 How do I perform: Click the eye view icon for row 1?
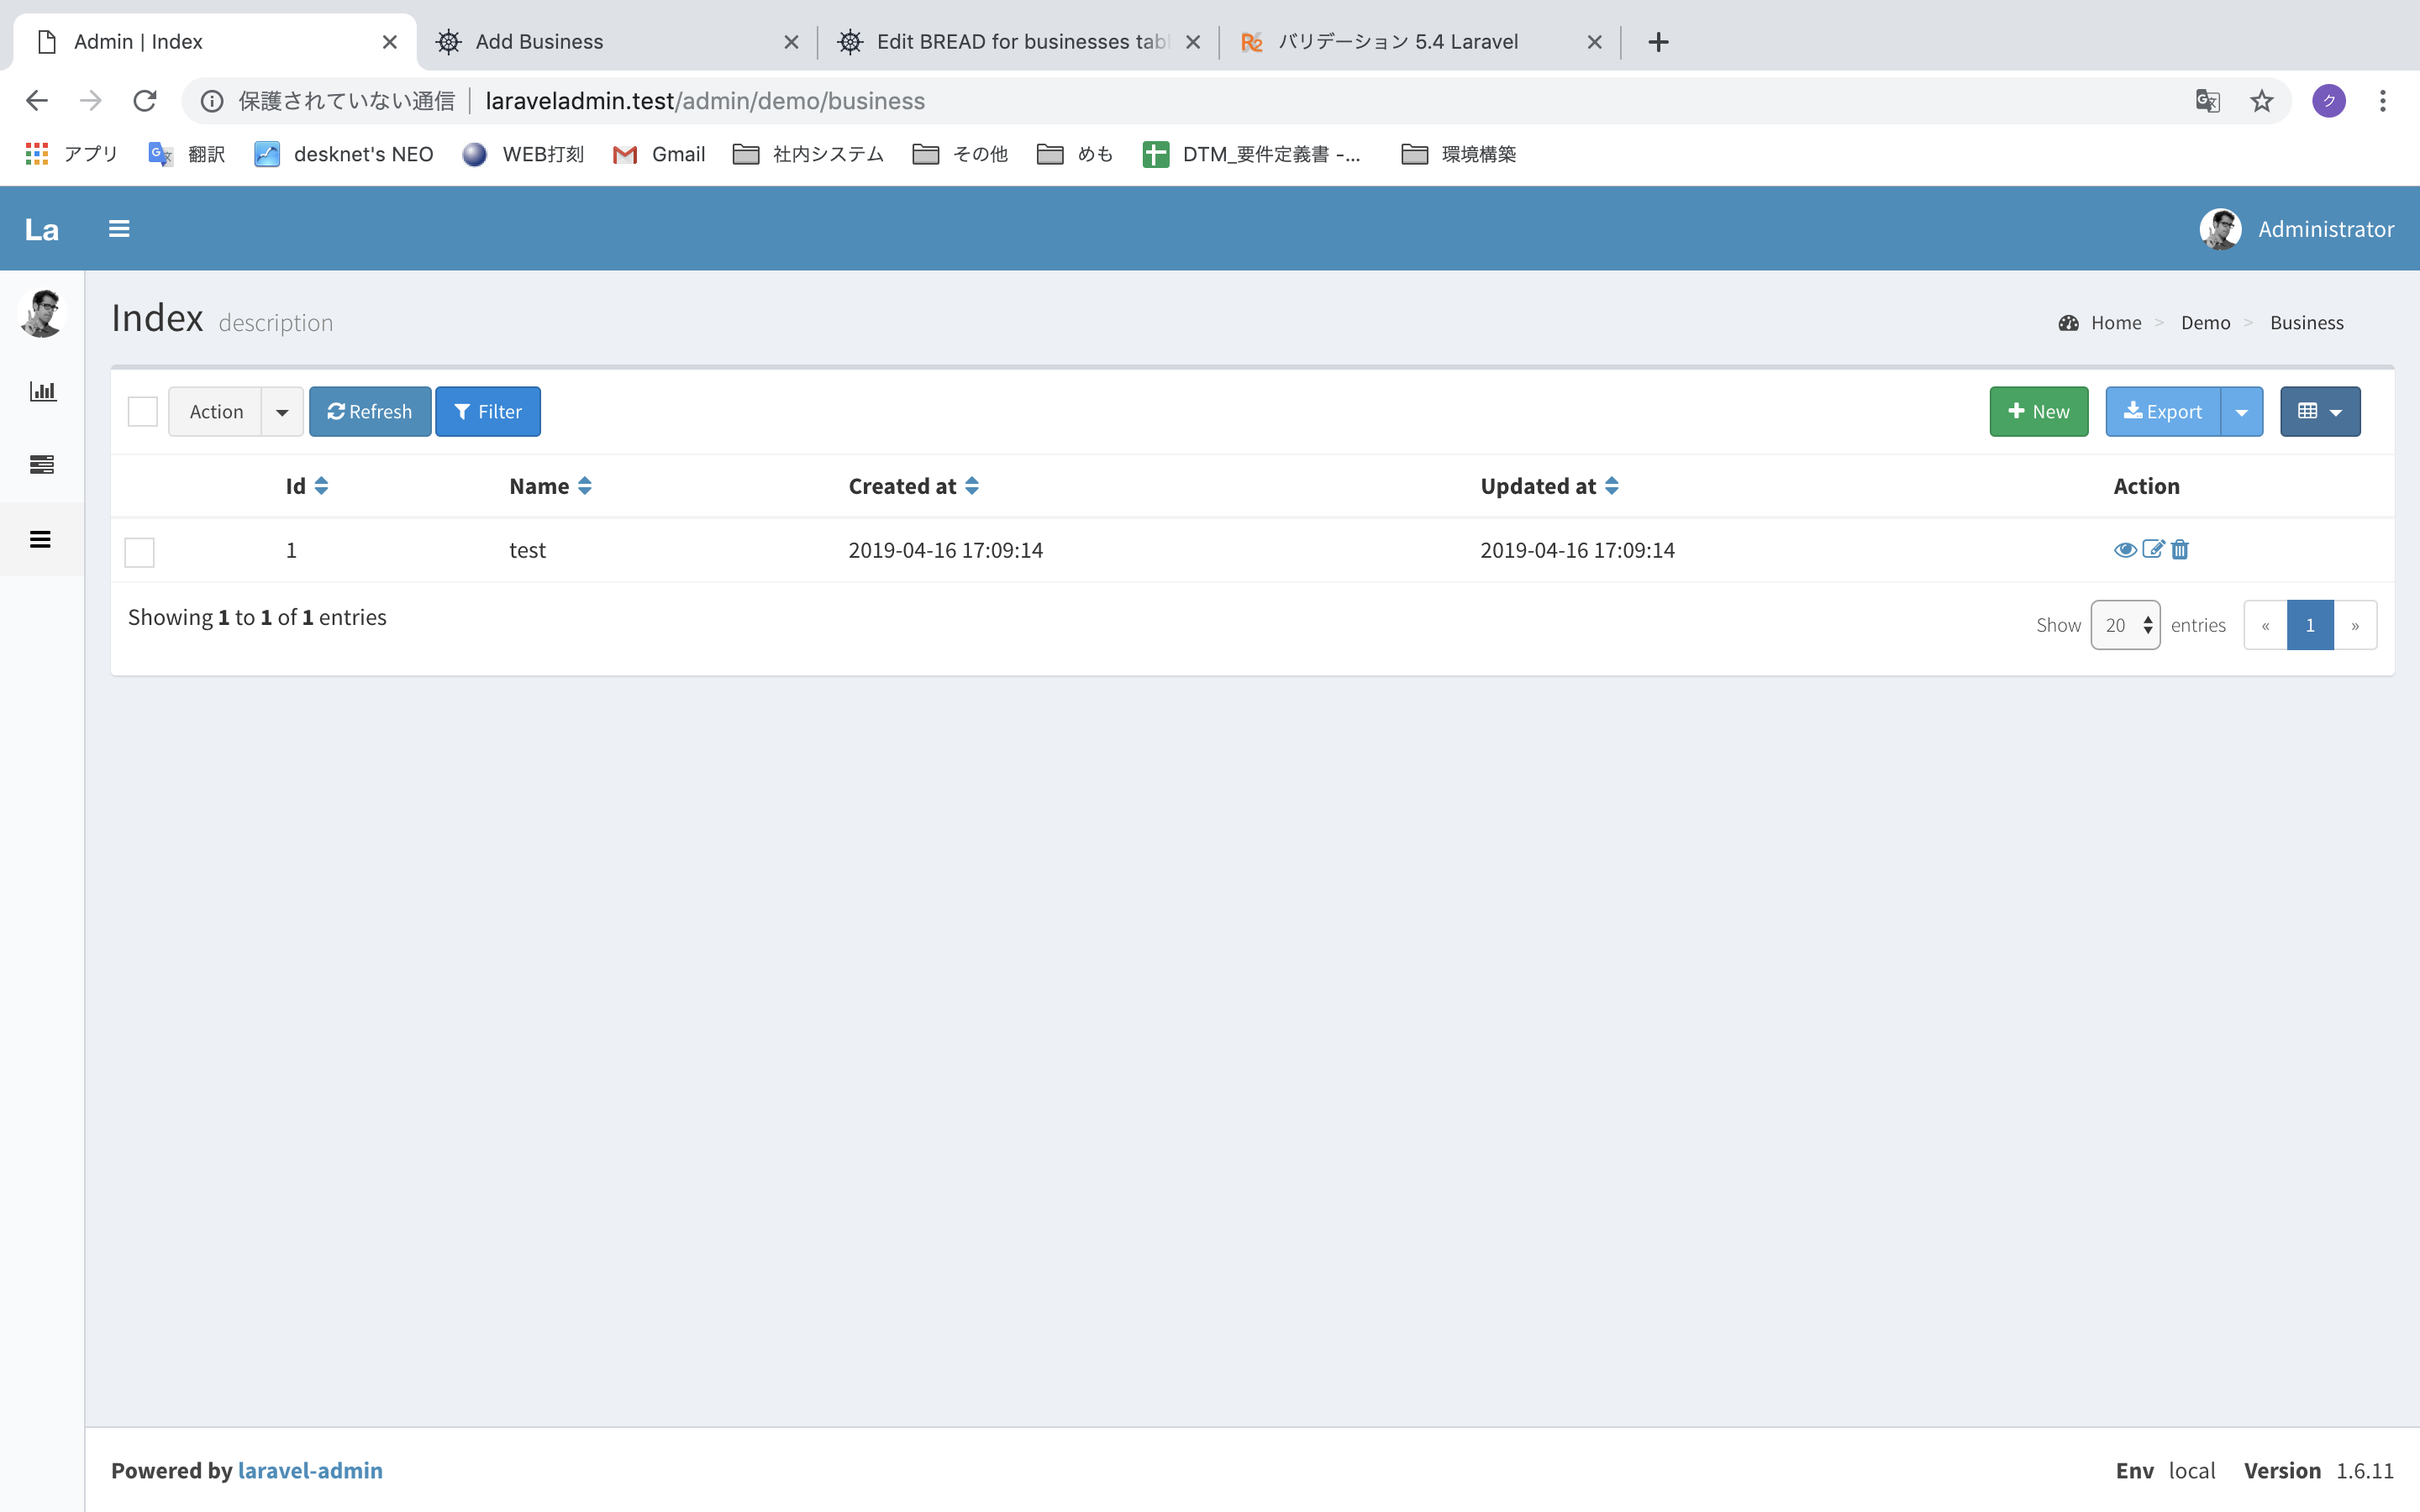[x=2125, y=549]
